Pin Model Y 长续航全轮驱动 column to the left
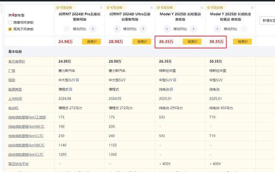275x172 pixels. [215, 8]
